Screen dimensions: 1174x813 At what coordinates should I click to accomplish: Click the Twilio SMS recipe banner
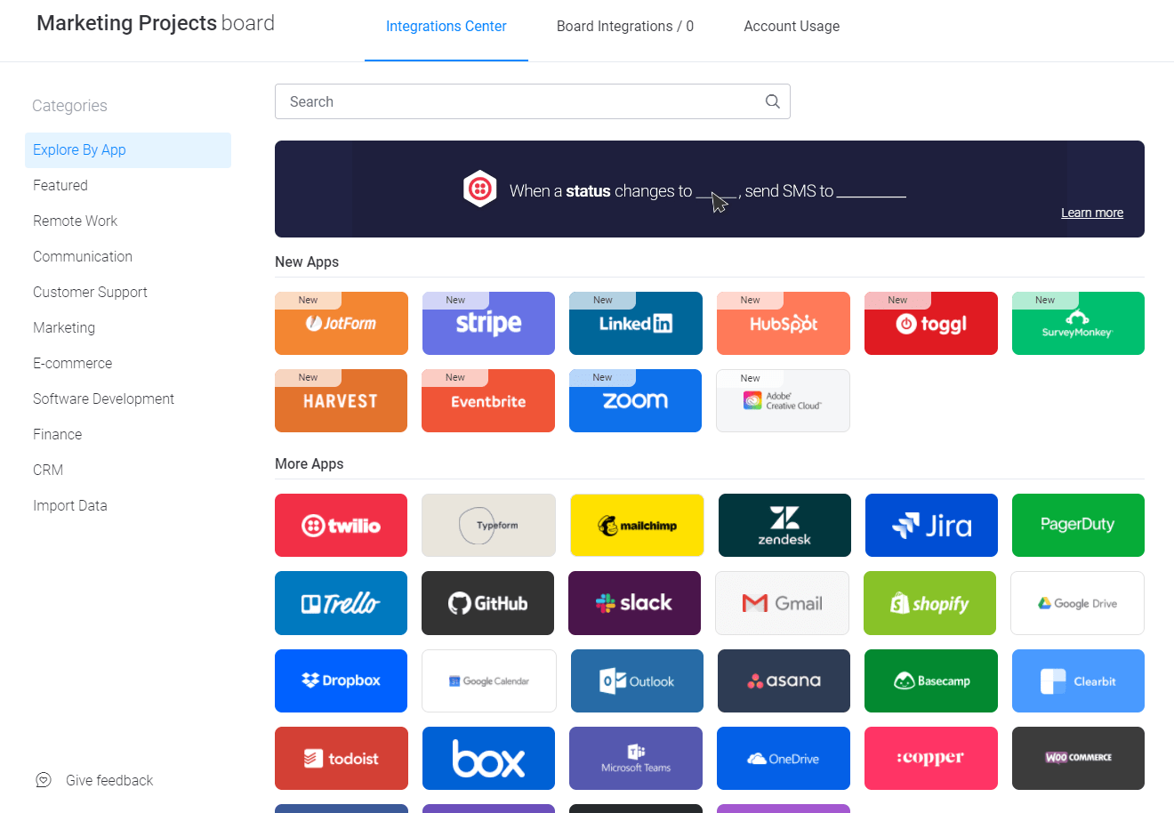pos(710,189)
